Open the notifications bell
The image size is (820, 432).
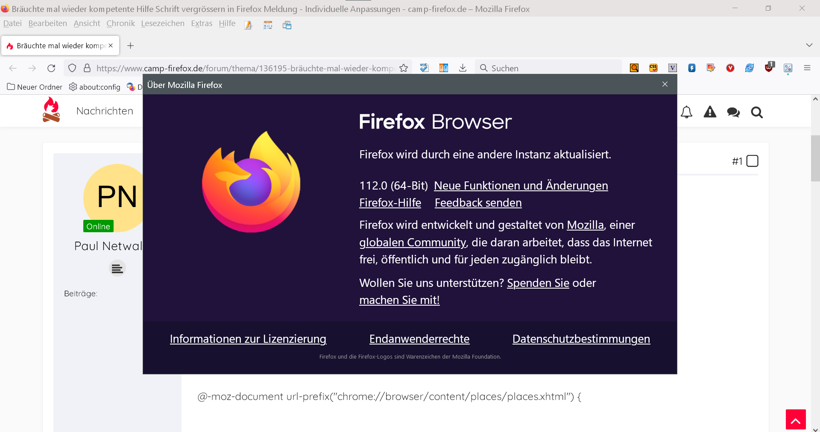(686, 112)
